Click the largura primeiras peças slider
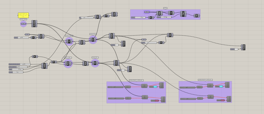The height and width of the screenshot is (114, 264). tap(20, 64)
